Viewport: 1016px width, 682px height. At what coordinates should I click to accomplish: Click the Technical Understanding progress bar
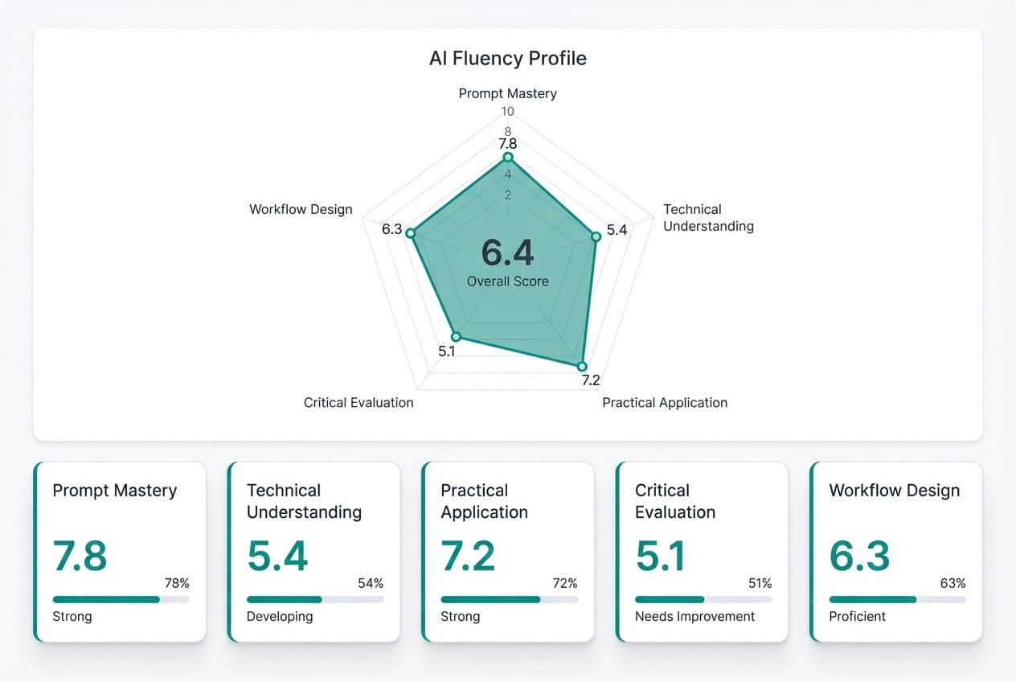pos(315,599)
